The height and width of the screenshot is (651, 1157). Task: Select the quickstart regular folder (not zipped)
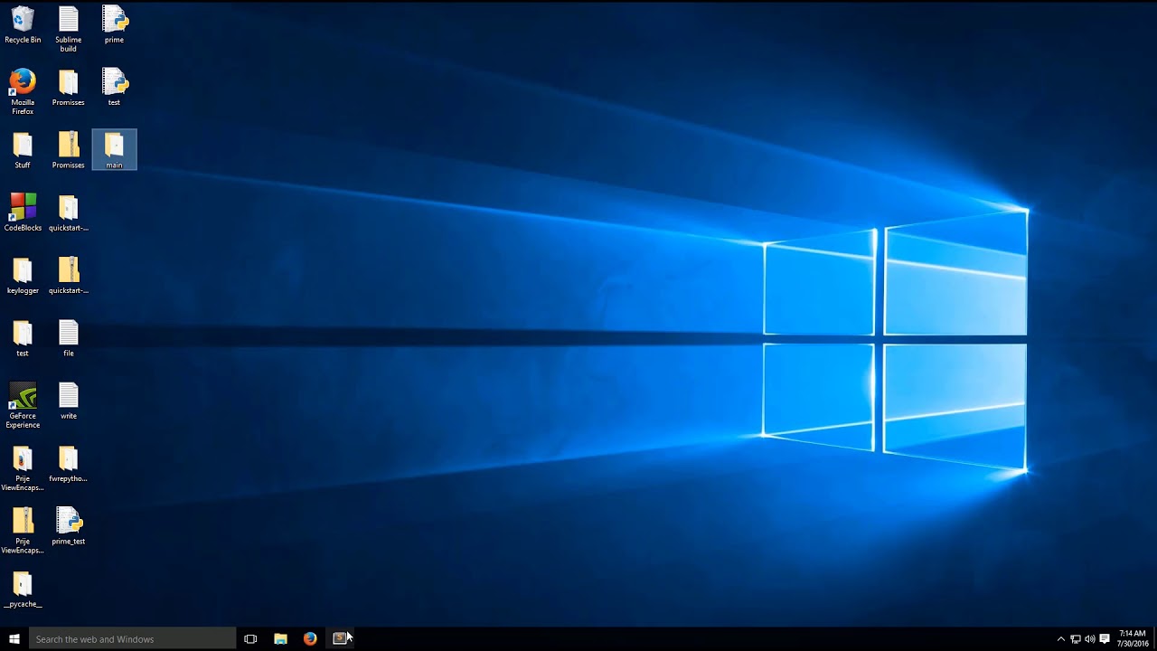(x=69, y=212)
